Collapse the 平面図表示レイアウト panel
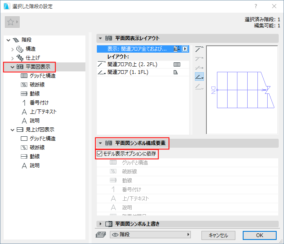The height and width of the screenshot is (244, 284). click(100, 38)
